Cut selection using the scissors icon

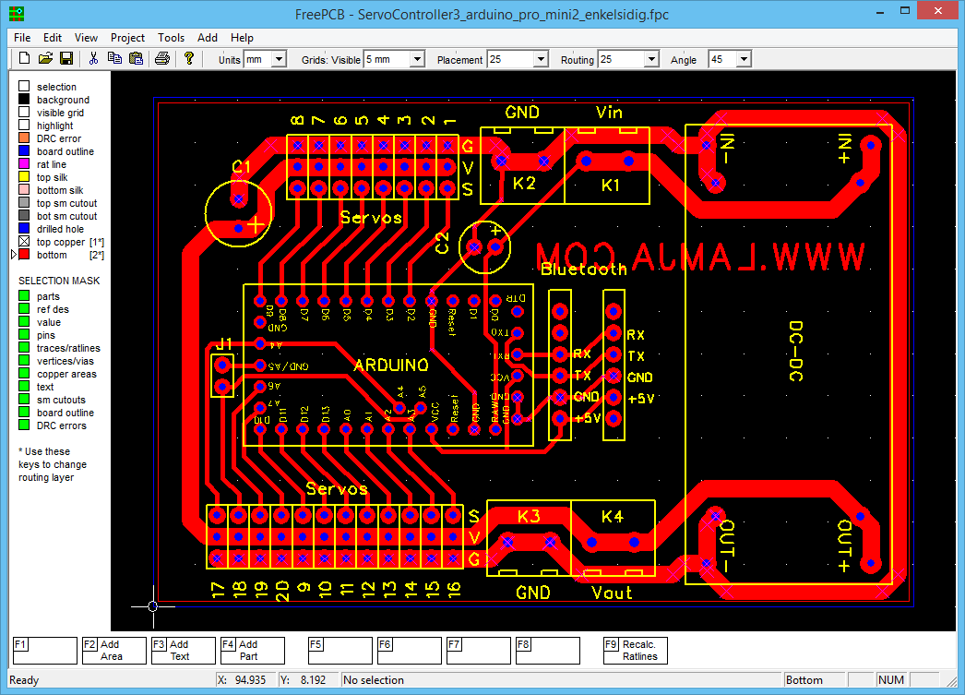(93, 58)
